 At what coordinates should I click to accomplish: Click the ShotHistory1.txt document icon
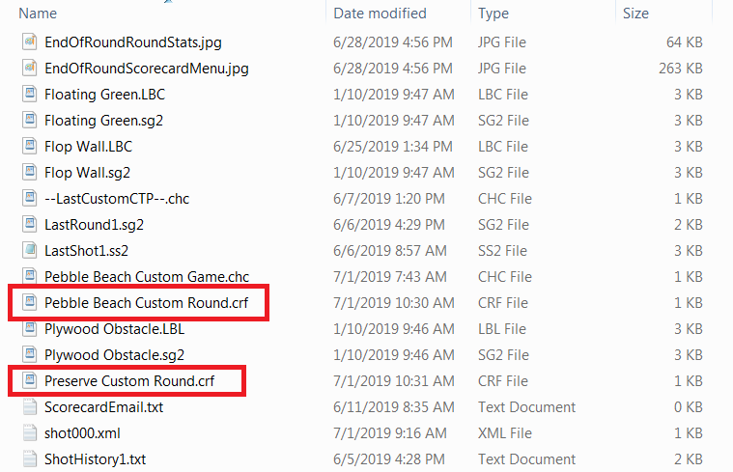tap(30, 459)
